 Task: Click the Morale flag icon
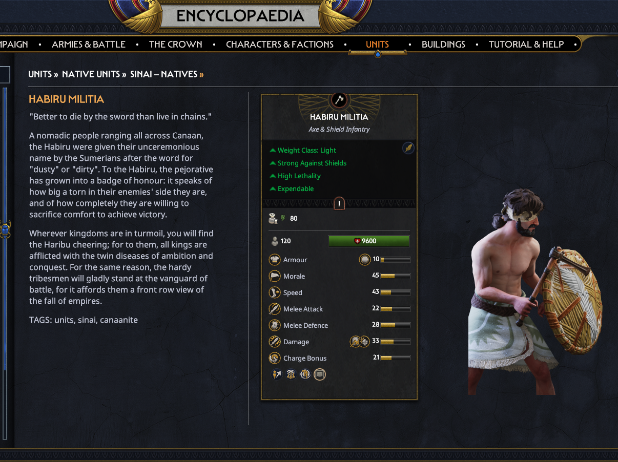275,276
